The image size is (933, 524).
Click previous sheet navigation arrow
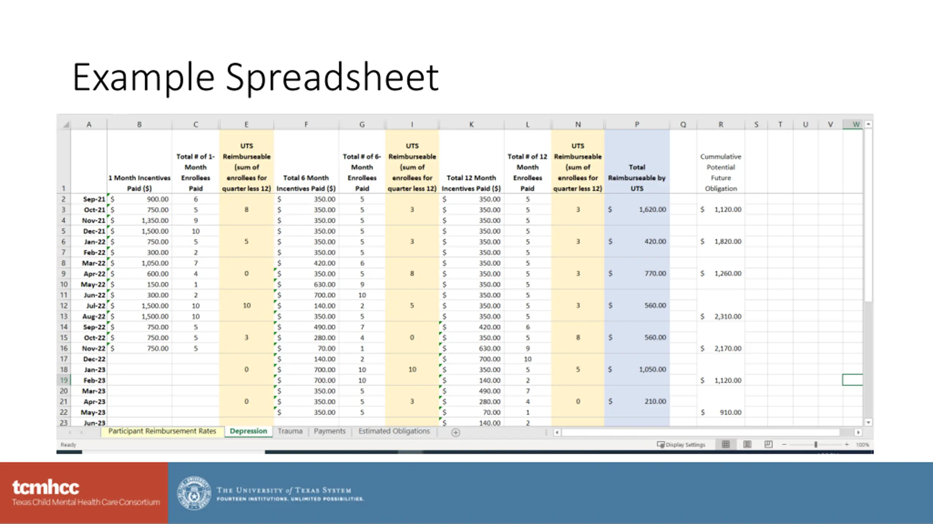click(70, 432)
